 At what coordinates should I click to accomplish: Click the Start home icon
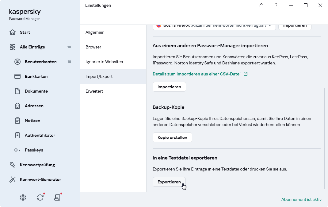click(13, 32)
